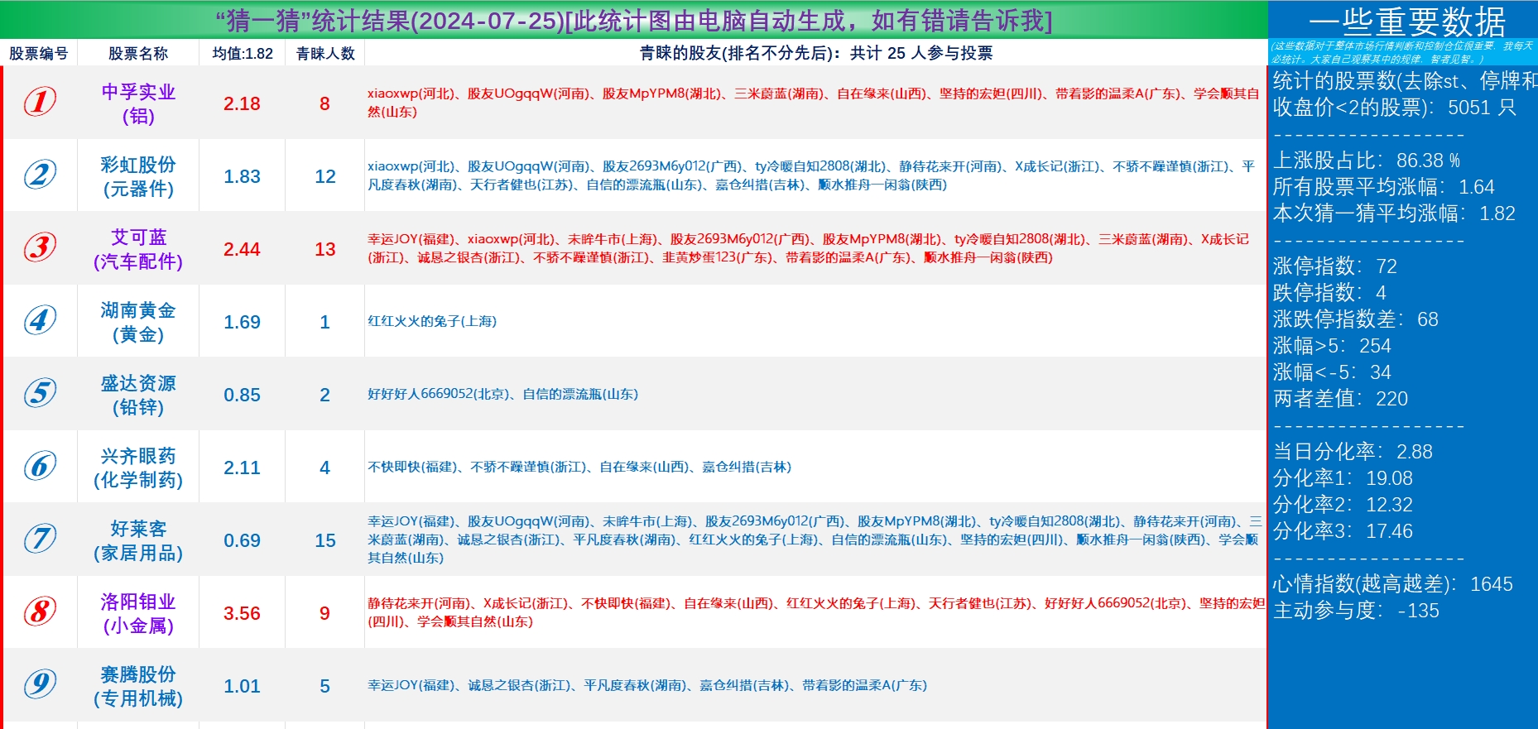Click voter count 8 in 中孚实业 row

(324, 103)
